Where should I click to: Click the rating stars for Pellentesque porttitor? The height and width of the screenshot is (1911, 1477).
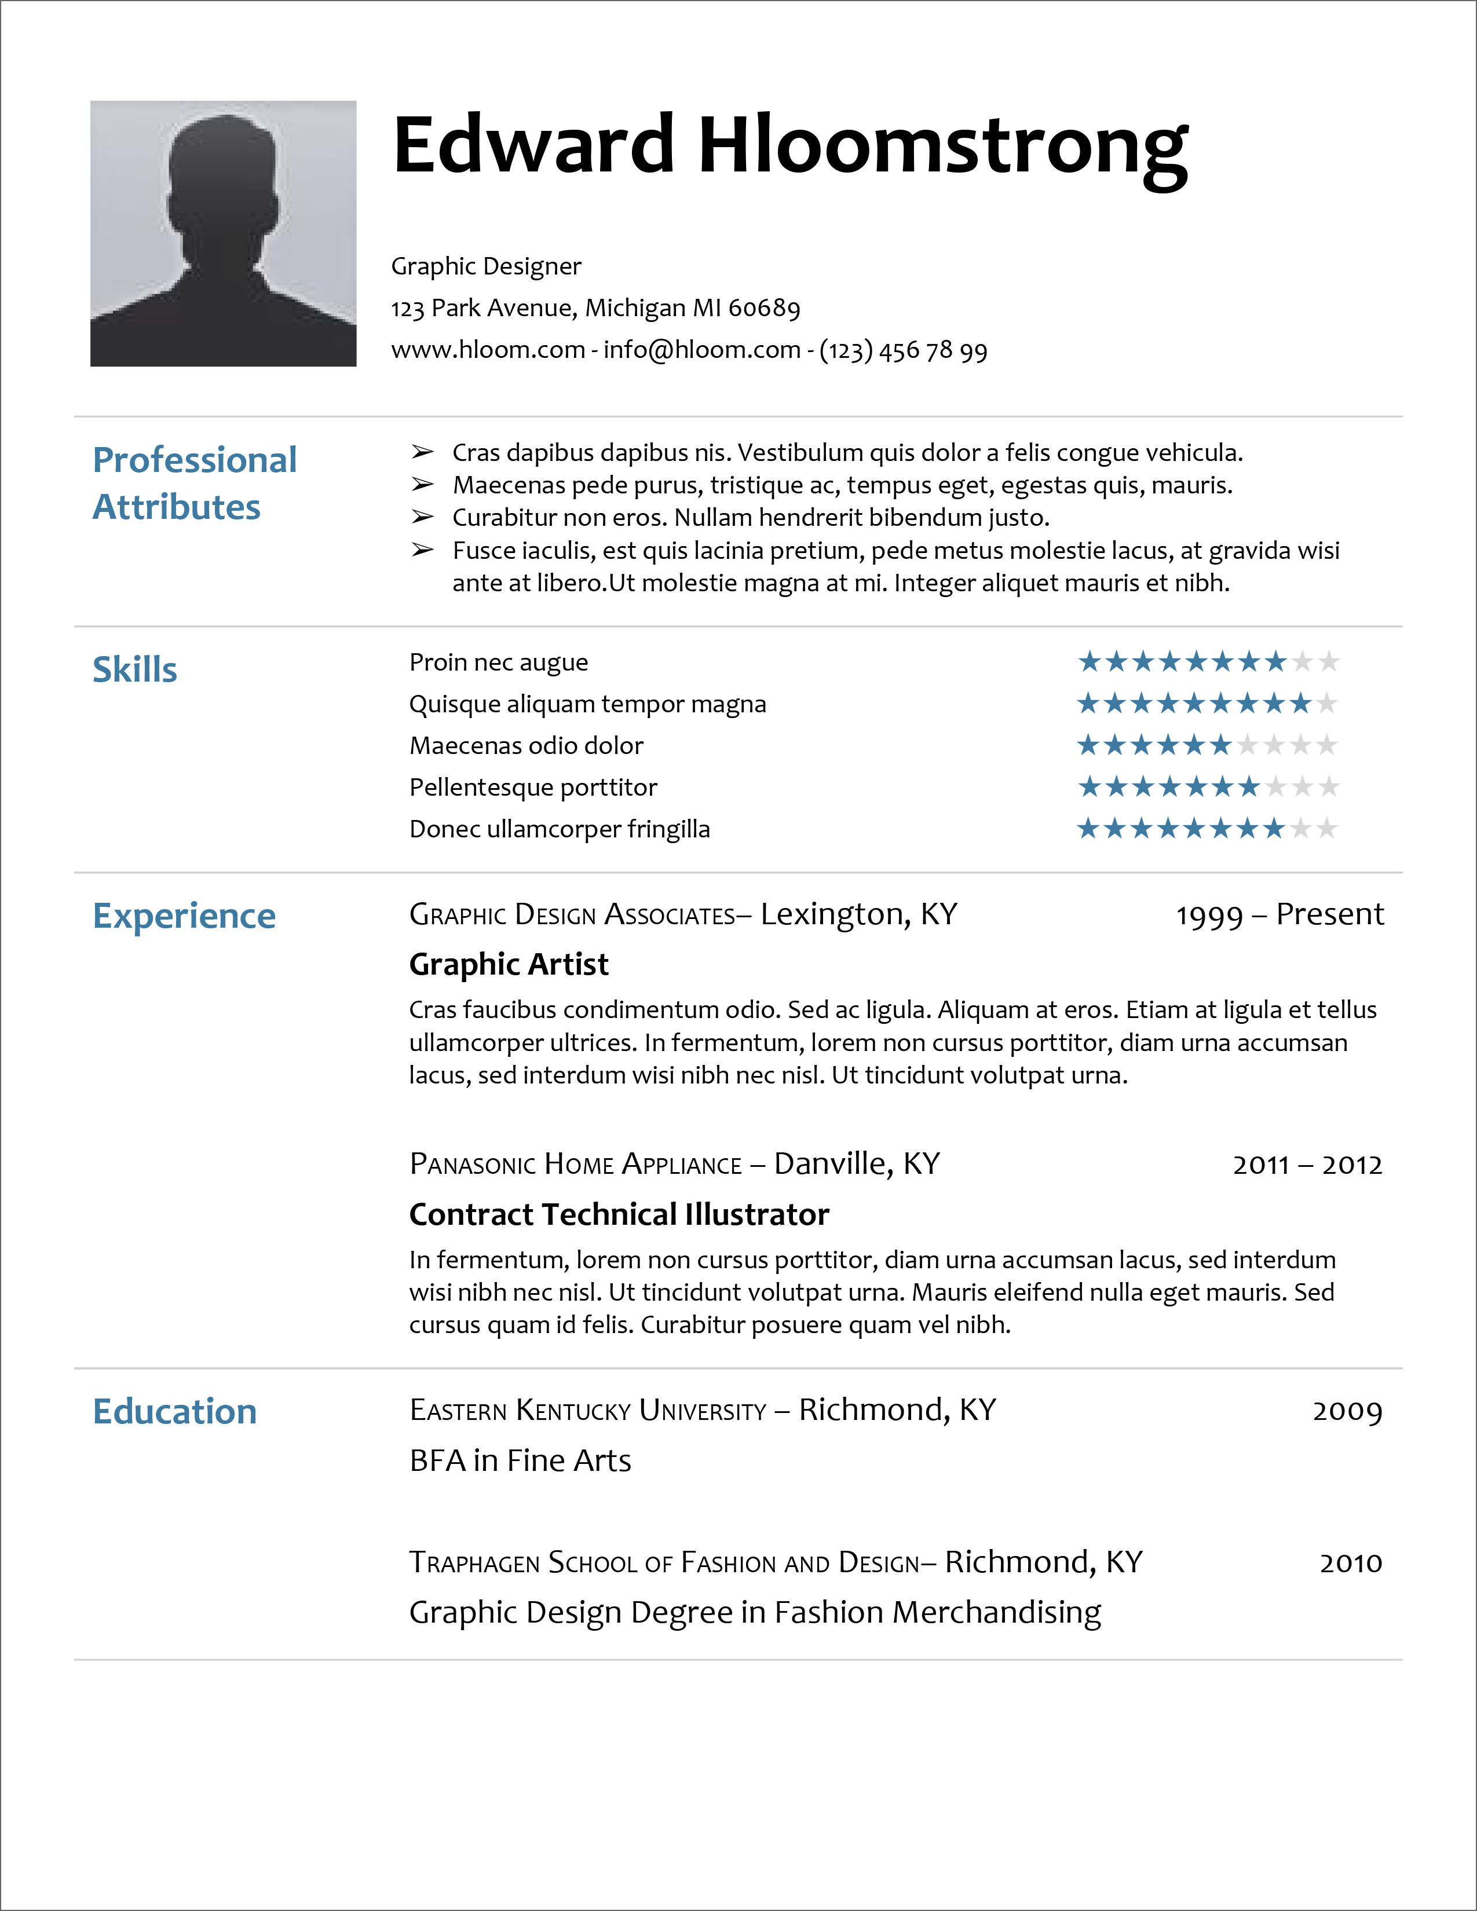coord(1202,784)
